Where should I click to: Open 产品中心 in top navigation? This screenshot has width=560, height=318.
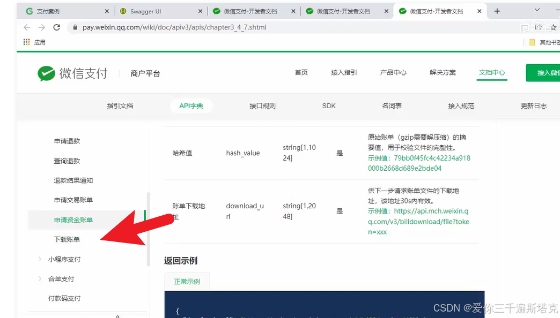[x=393, y=73]
